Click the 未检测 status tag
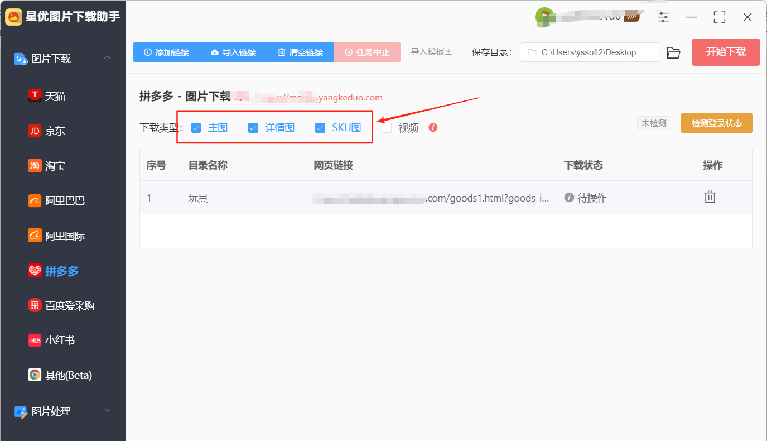767x441 pixels. coord(654,123)
